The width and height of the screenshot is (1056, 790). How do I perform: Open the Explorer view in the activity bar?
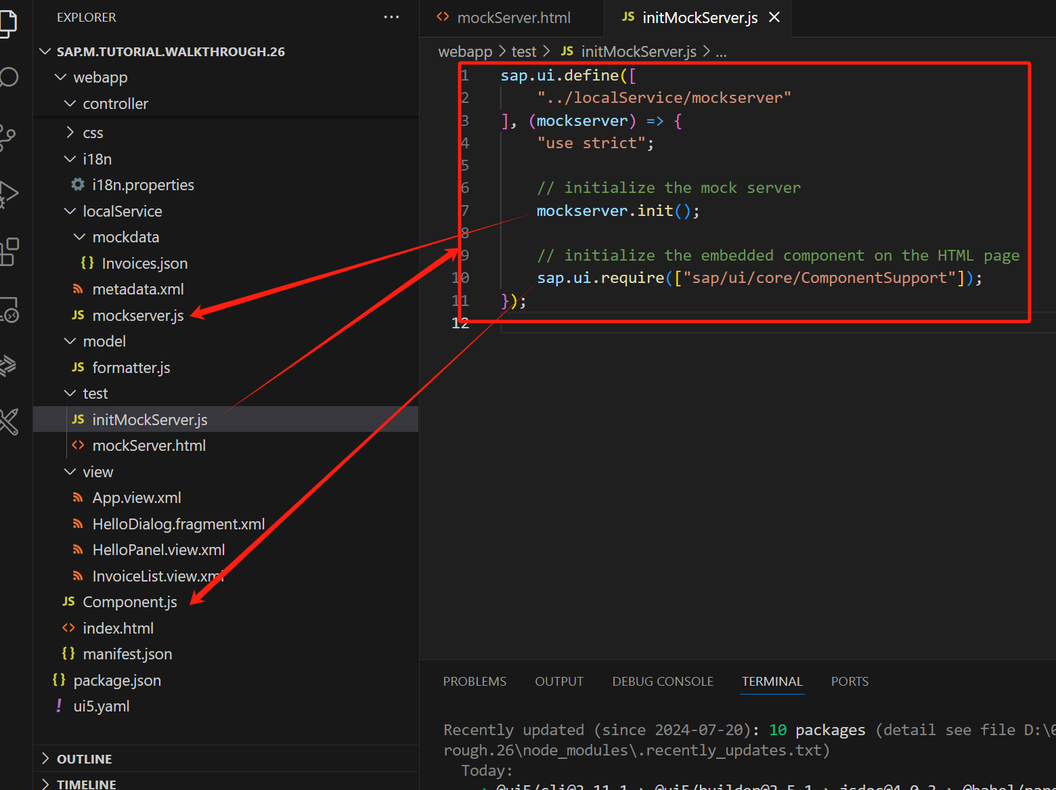click(x=8, y=23)
